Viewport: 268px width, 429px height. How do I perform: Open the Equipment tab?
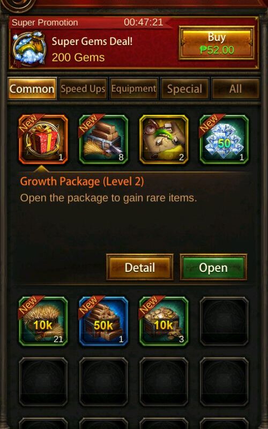point(134,89)
